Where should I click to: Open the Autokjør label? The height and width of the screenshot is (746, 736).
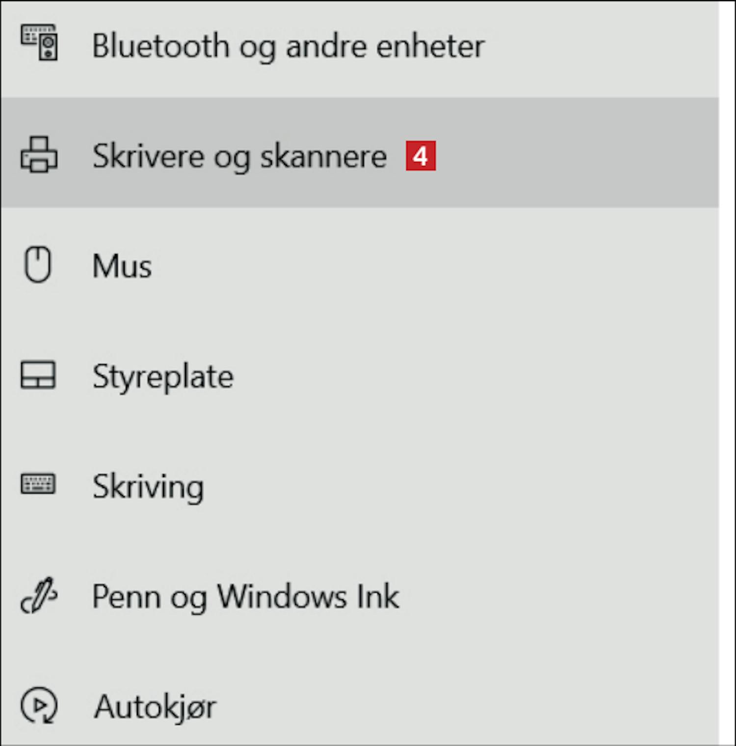point(155,708)
